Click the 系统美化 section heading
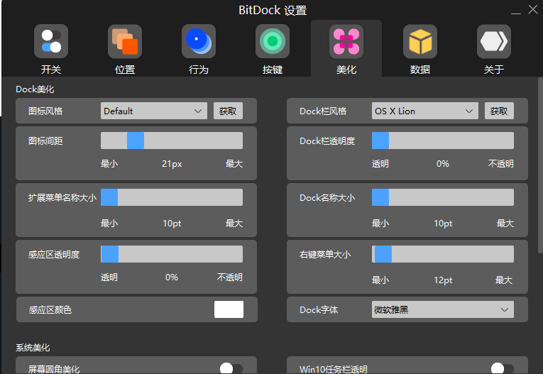The image size is (543, 374). 33,347
